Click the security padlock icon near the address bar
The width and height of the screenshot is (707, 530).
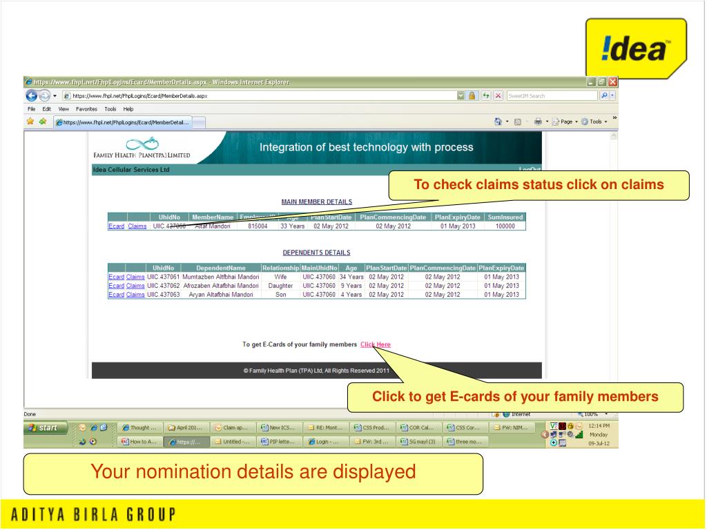pos(472,95)
